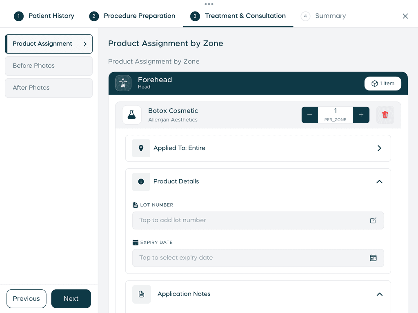Image resolution: width=418 pixels, height=313 pixels.
Task: Go to Procedure Preparation step
Action: coord(132,16)
